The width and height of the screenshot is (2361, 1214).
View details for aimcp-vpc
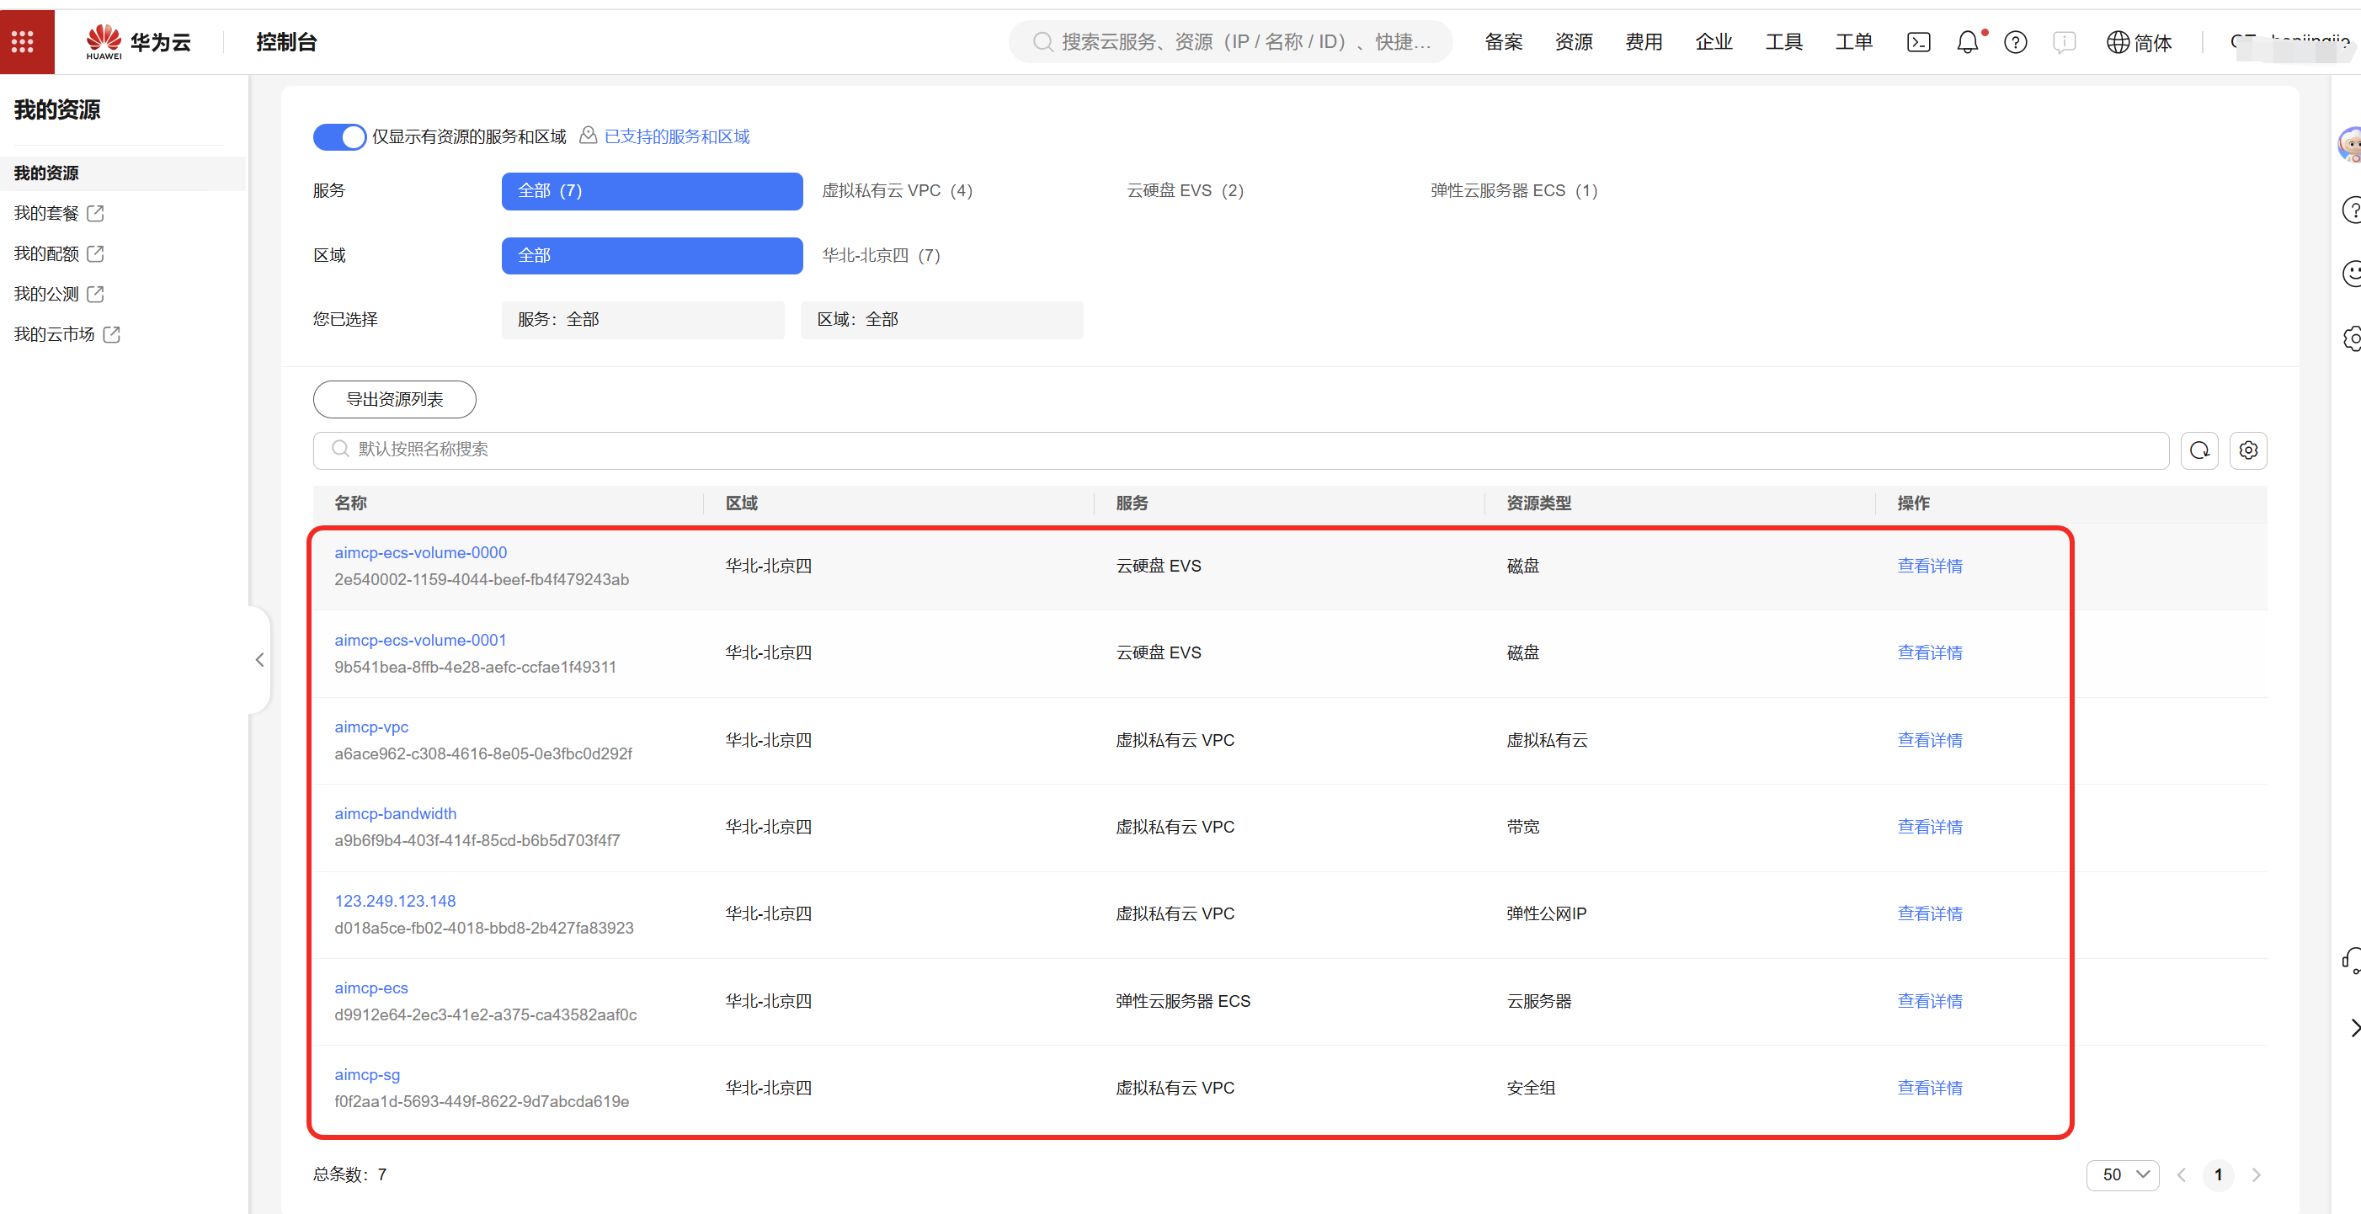click(1929, 740)
